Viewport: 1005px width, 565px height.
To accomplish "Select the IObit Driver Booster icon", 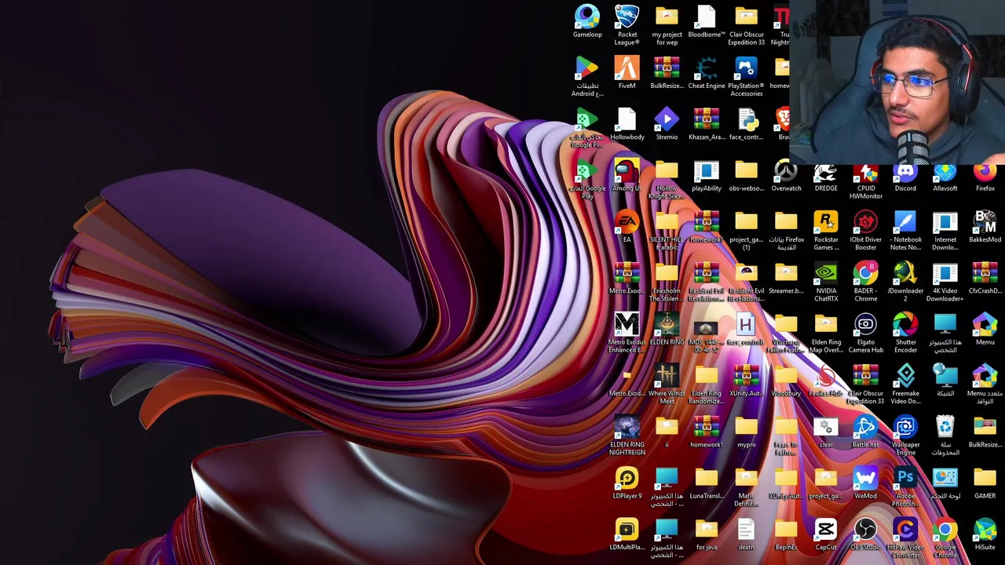I will point(865,231).
